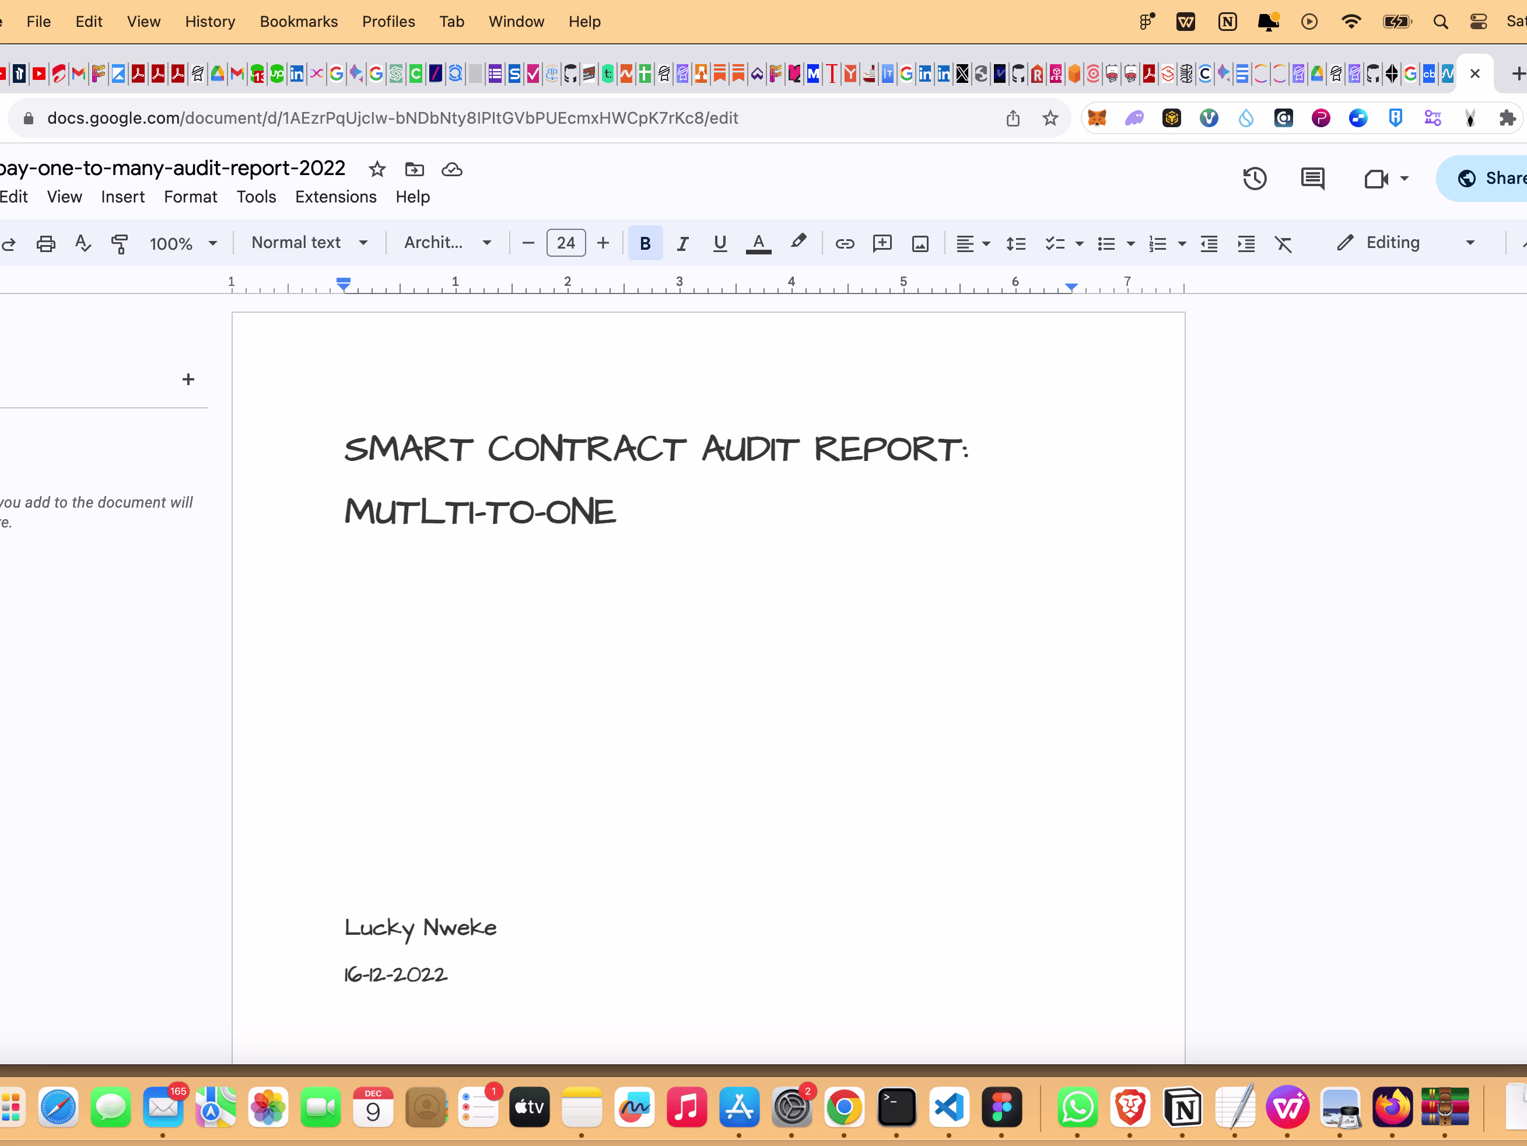Image resolution: width=1527 pixels, height=1146 pixels.
Task: Open the Insert menu
Action: (123, 197)
